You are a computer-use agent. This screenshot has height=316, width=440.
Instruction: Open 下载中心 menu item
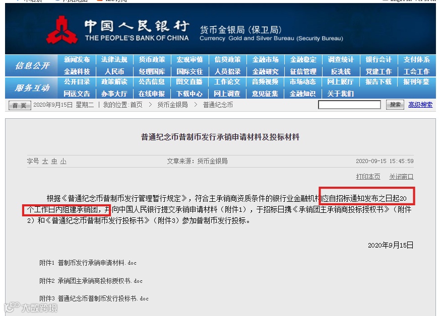[x=189, y=94]
